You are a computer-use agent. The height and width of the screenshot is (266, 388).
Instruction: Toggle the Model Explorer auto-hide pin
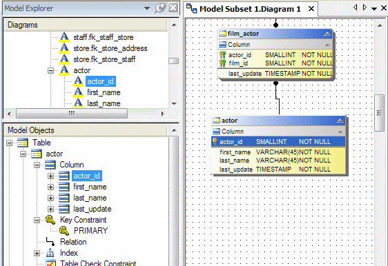pos(160,8)
